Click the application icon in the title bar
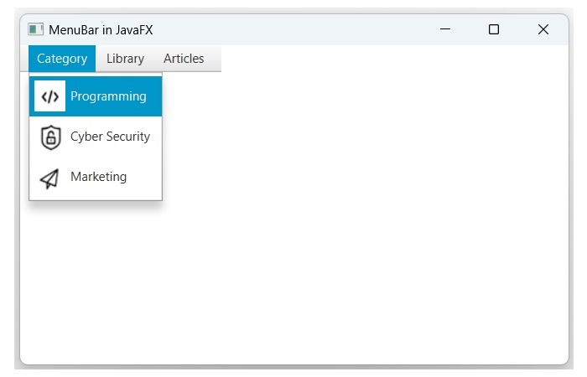 click(x=35, y=30)
